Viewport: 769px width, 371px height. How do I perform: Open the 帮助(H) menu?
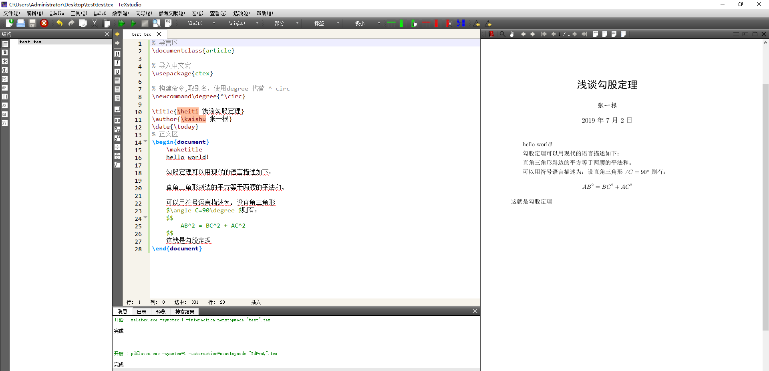(265, 13)
